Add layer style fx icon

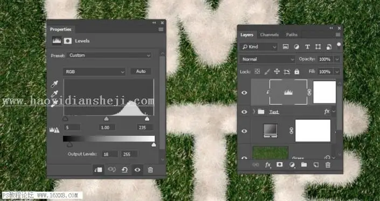click(x=268, y=165)
